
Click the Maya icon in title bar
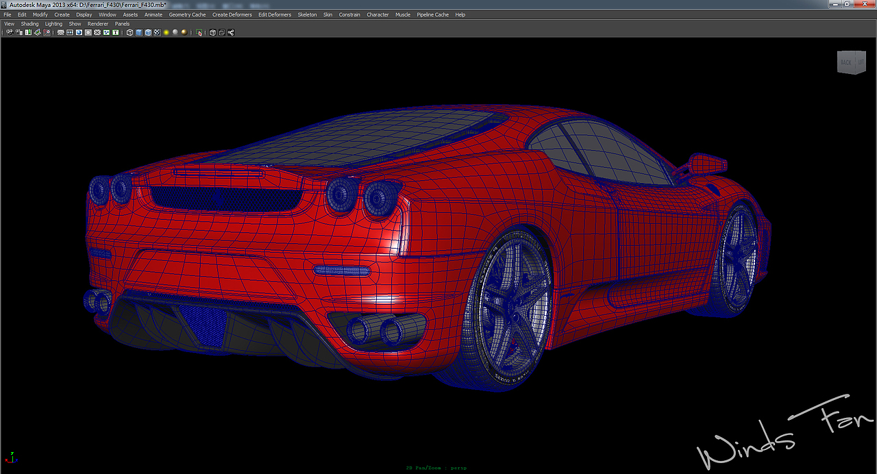coord(4,5)
